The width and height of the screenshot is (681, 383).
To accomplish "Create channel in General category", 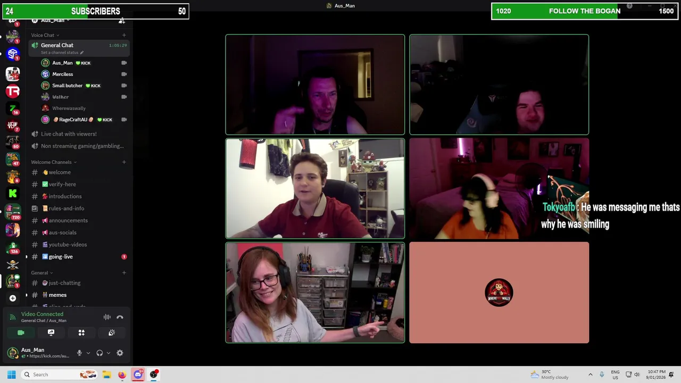I will coord(124,272).
